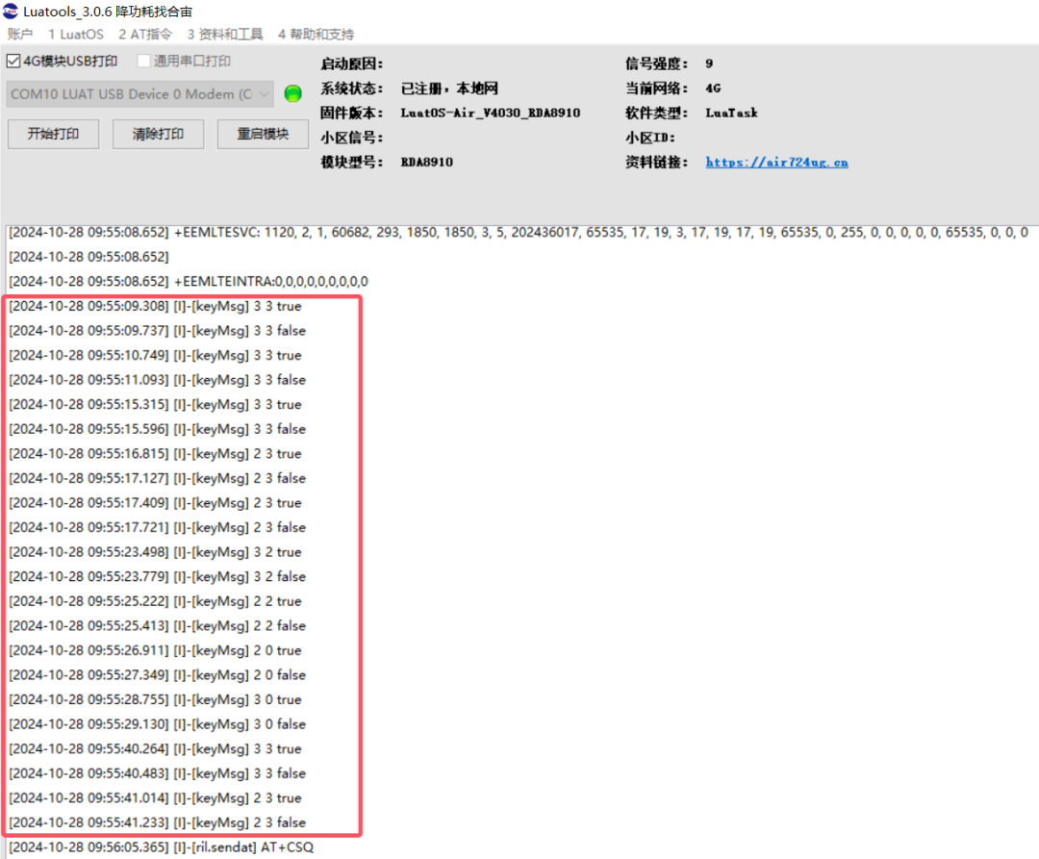This screenshot has width=1039, height=859.
Task: Select log line at 09:55:41.233
Action: tap(157, 822)
